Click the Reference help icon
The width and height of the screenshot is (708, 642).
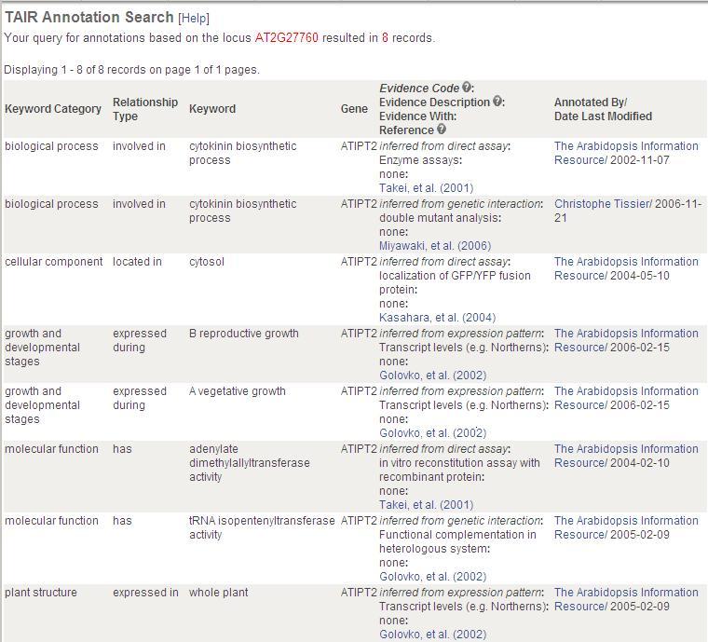[442, 130]
